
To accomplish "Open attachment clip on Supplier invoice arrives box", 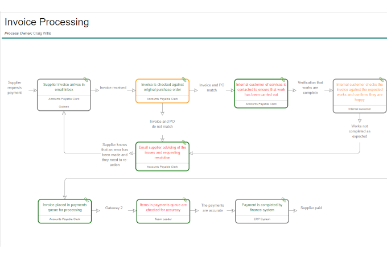I will point(85,80).
